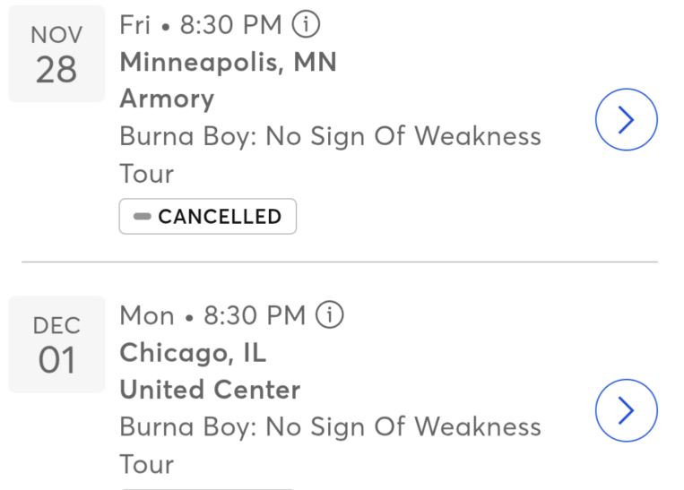Click the DEC month label
Image resolution: width=684 pixels, height=490 pixels.
click(x=56, y=326)
